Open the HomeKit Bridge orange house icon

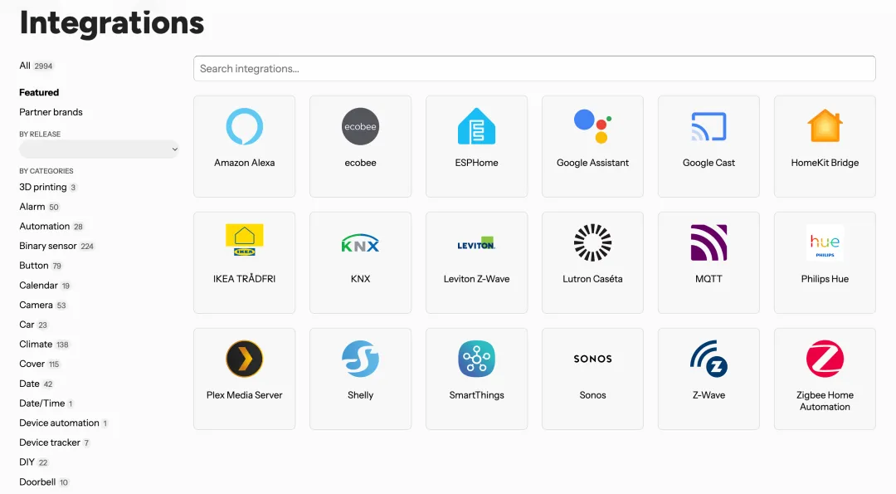pyautogui.click(x=825, y=126)
